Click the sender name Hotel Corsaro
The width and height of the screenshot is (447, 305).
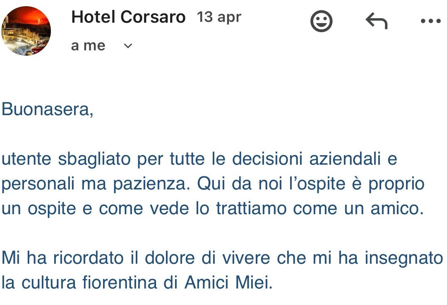click(x=128, y=17)
